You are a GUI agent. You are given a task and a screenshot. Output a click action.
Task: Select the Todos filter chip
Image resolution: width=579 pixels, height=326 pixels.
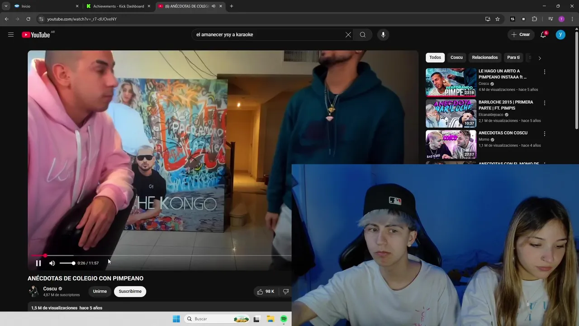(x=435, y=58)
